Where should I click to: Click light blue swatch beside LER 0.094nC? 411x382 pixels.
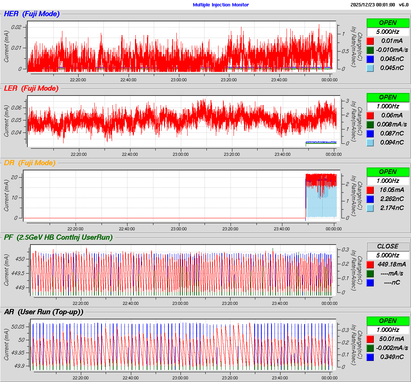(x=370, y=142)
